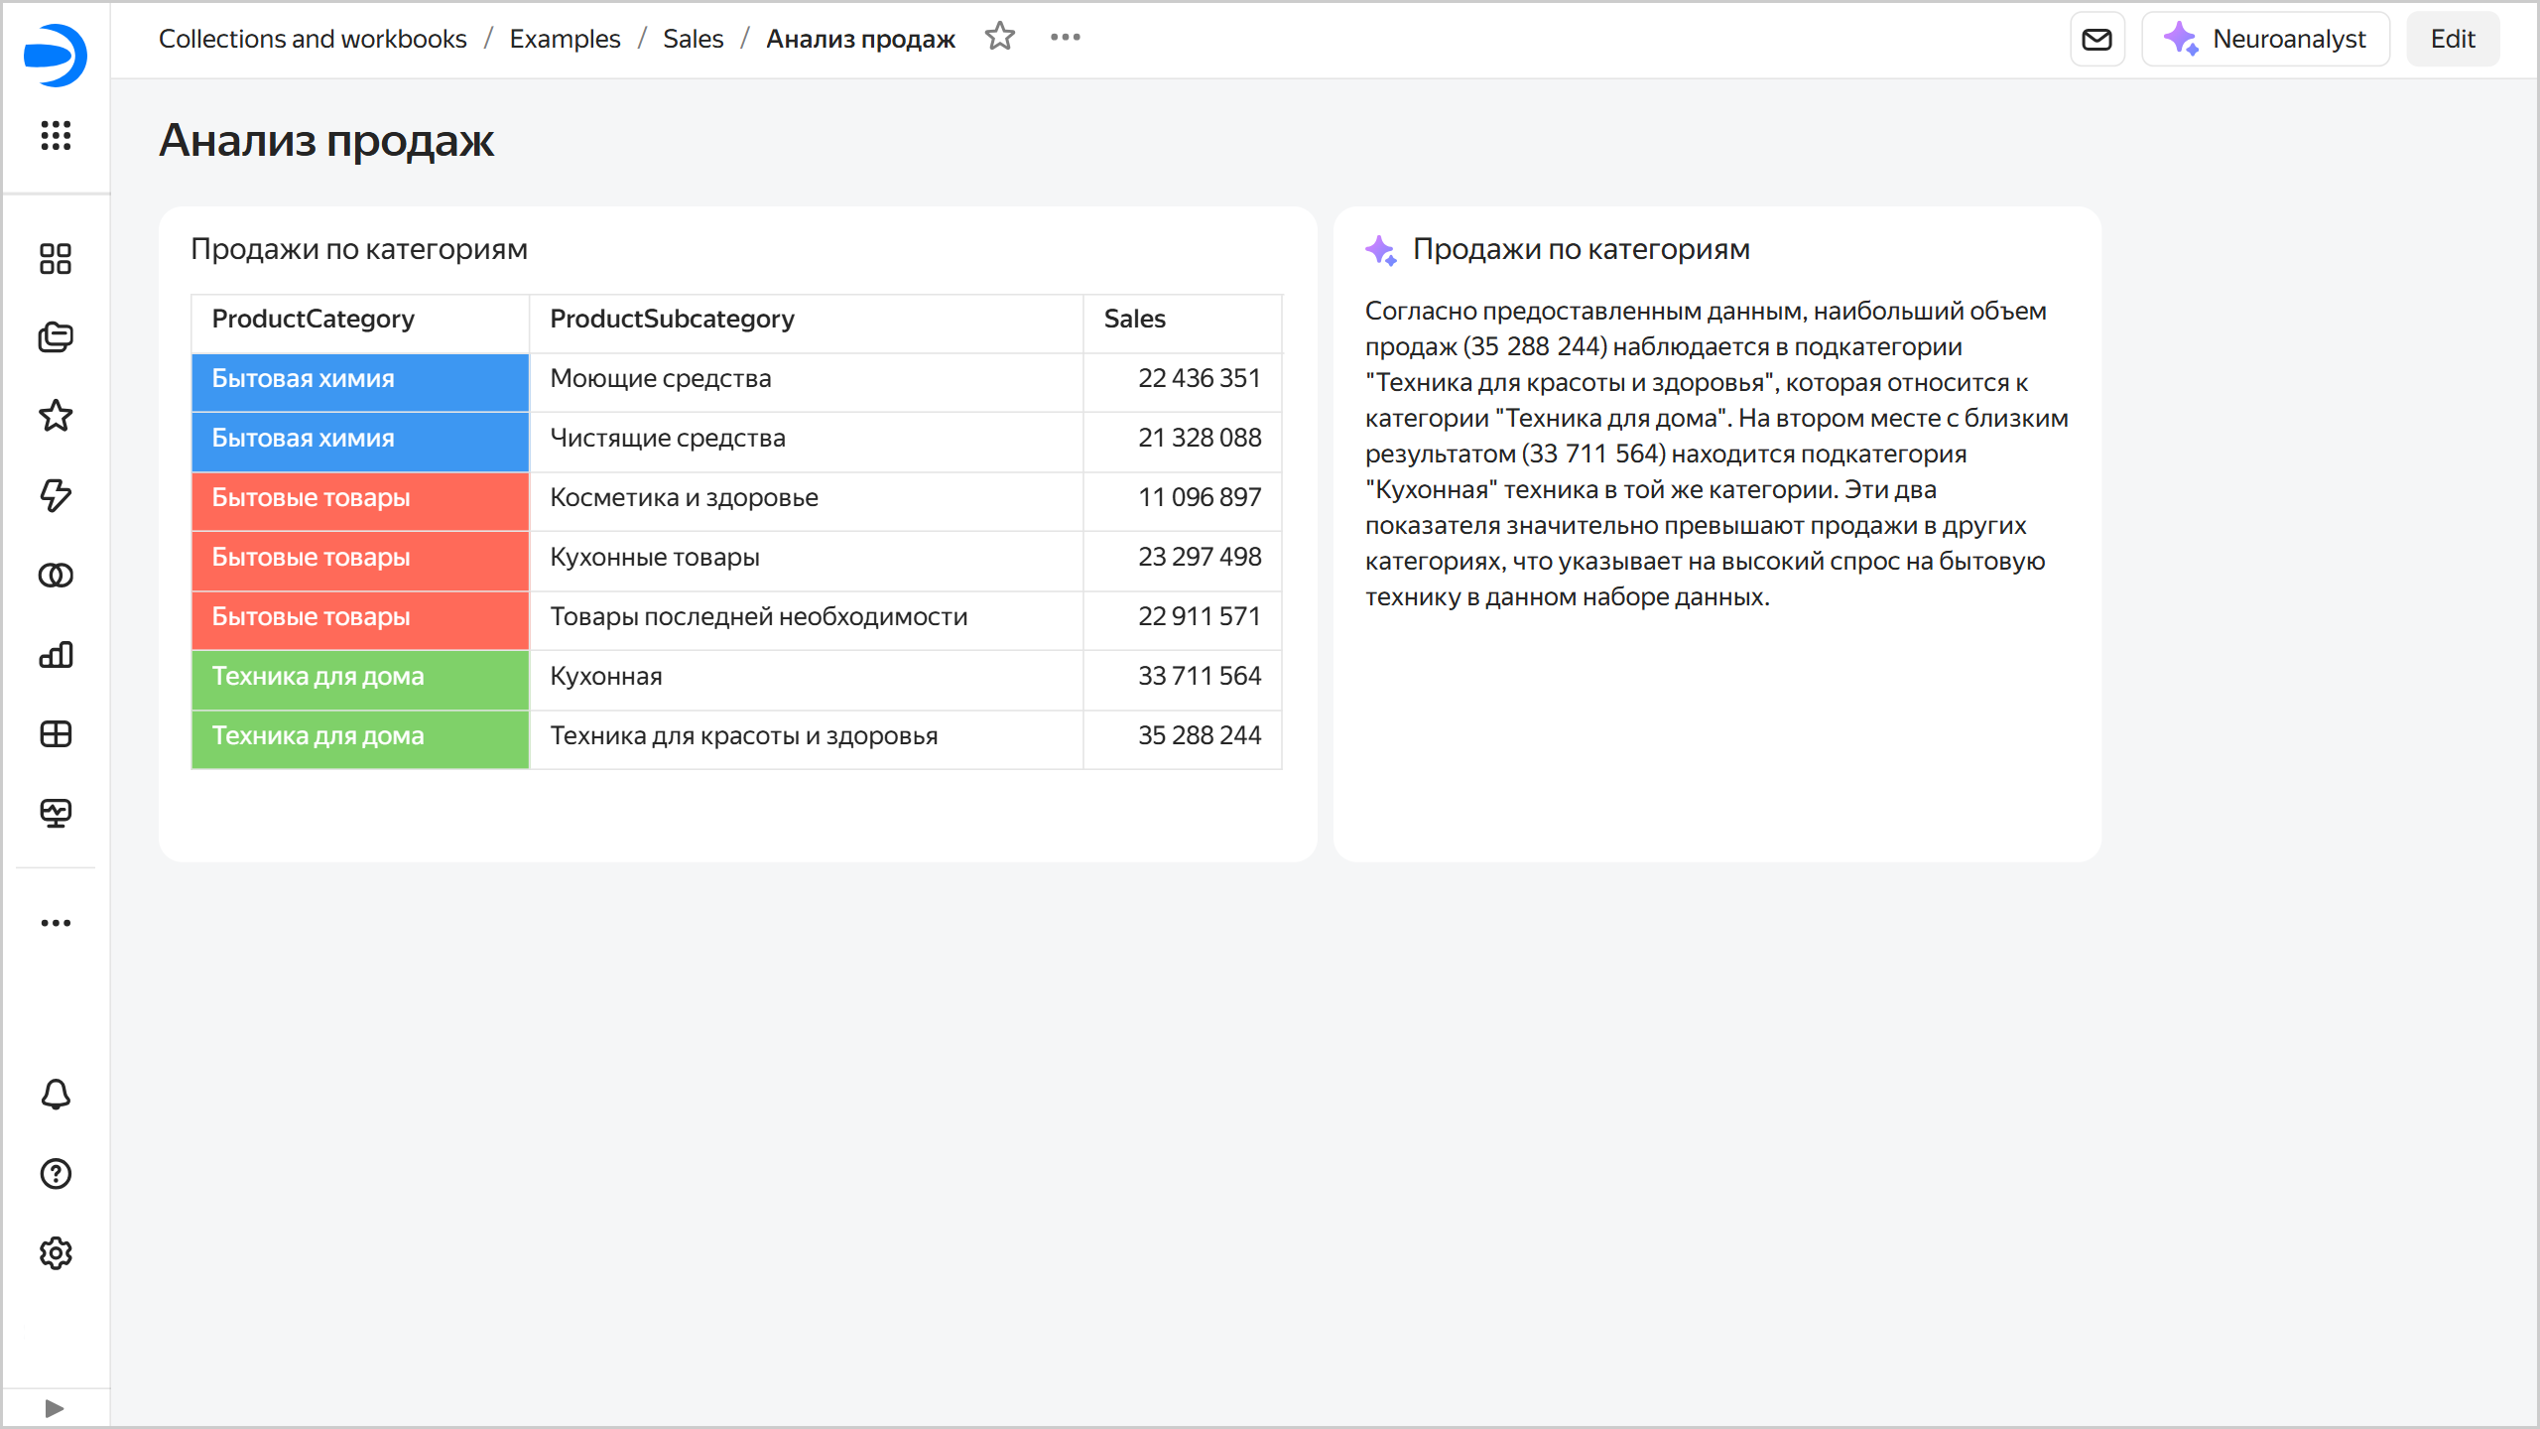Viewport: 2540px width, 1429px height.
Task: Open favorites star icon in sidebar
Action: [56, 416]
